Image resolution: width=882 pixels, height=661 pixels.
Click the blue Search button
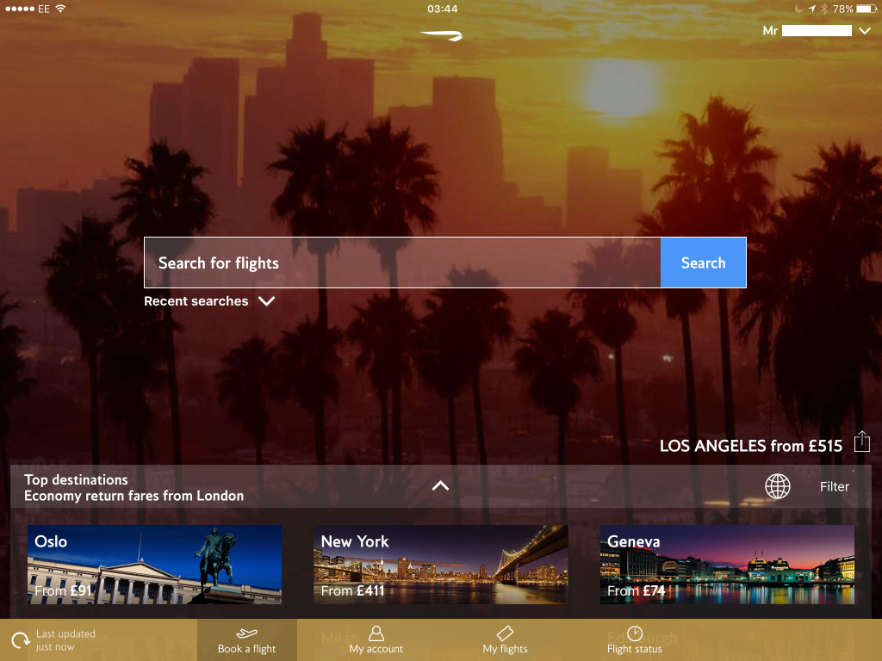point(703,263)
